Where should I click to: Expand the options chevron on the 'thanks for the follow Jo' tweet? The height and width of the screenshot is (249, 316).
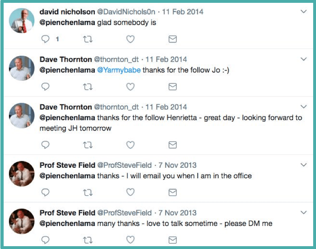[x=304, y=59]
